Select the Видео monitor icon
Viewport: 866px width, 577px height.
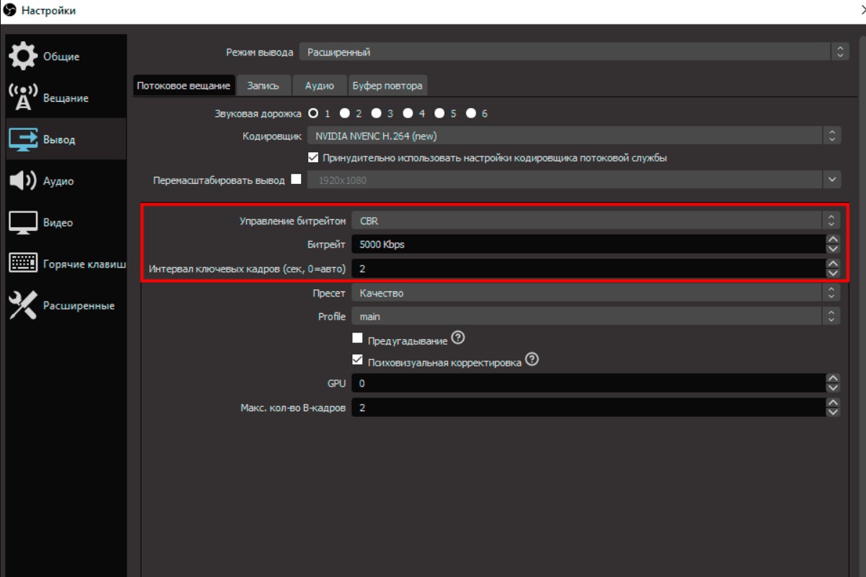coord(23,223)
